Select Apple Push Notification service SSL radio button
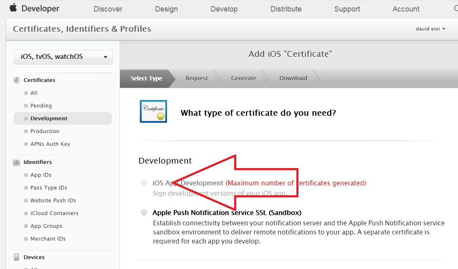The image size is (458, 269). point(144,213)
